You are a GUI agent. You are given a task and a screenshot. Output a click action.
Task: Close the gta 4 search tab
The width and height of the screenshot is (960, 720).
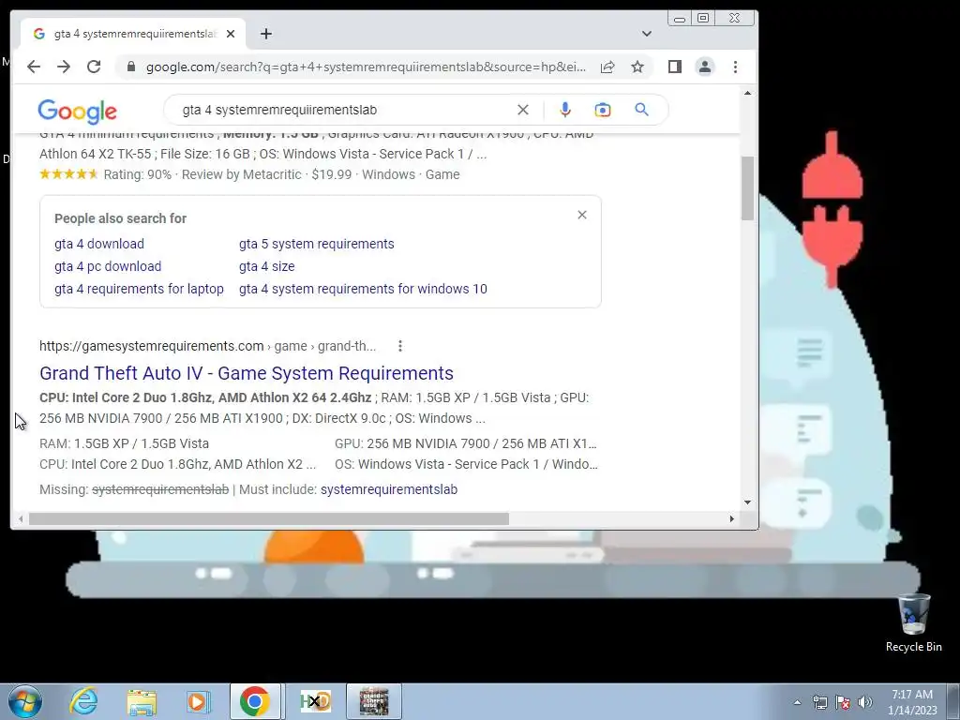tap(231, 34)
